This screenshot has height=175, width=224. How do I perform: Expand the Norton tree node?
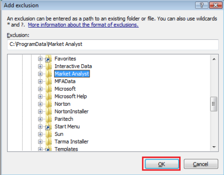(x=40, y=104)
